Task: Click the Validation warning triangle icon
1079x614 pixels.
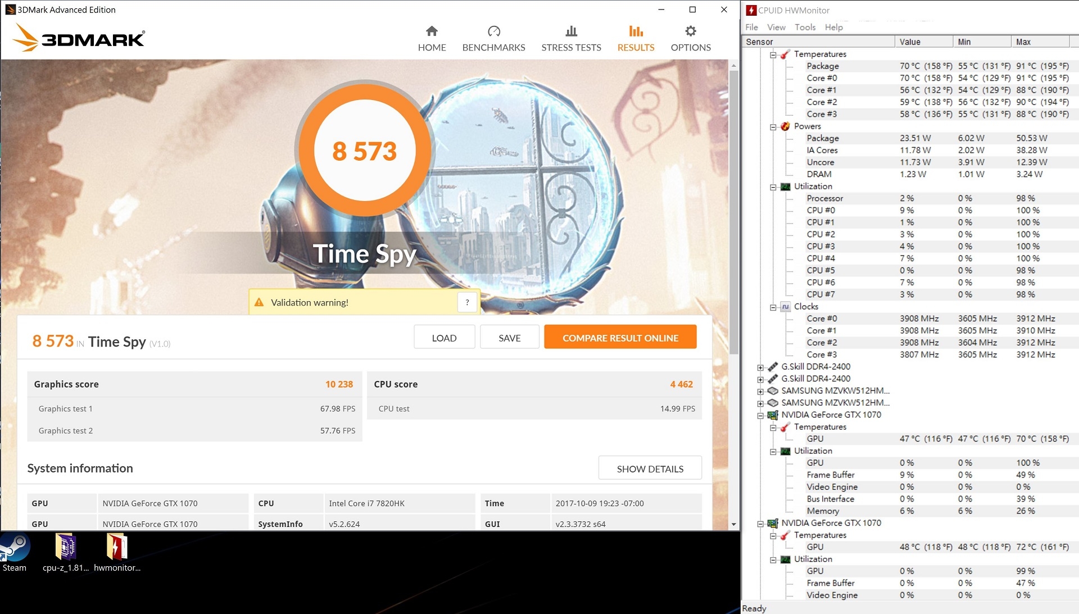Action: coord(259,302)
